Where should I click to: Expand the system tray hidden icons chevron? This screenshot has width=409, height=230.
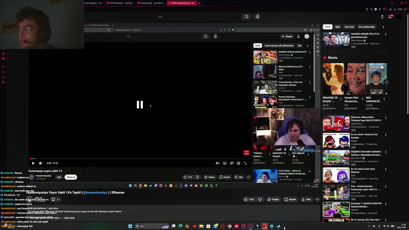pyautogui.click(x=369, y=226)
